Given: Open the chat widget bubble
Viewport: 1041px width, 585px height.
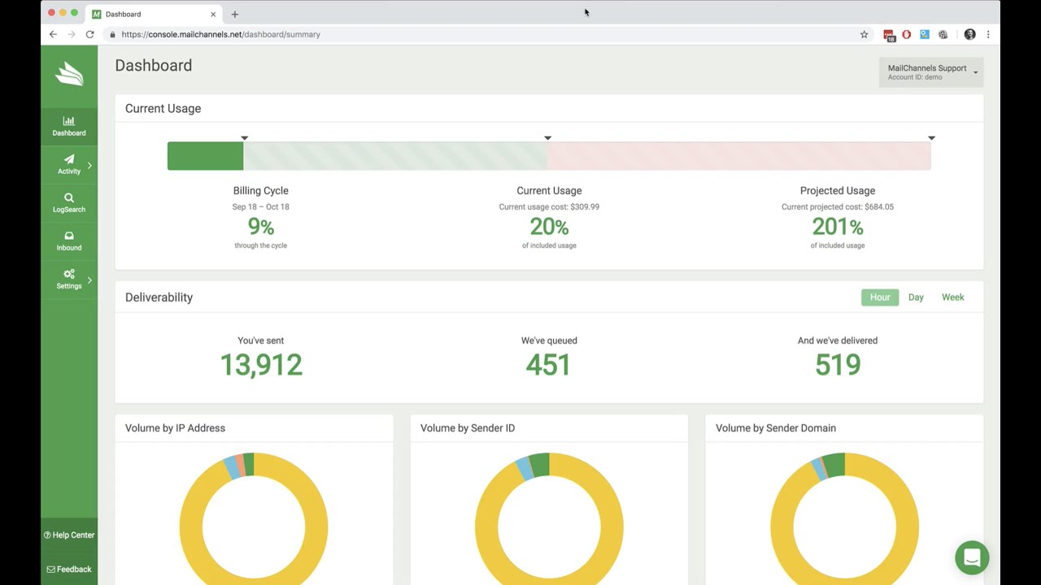Looking at the screenshot, I should coord(972,558).
